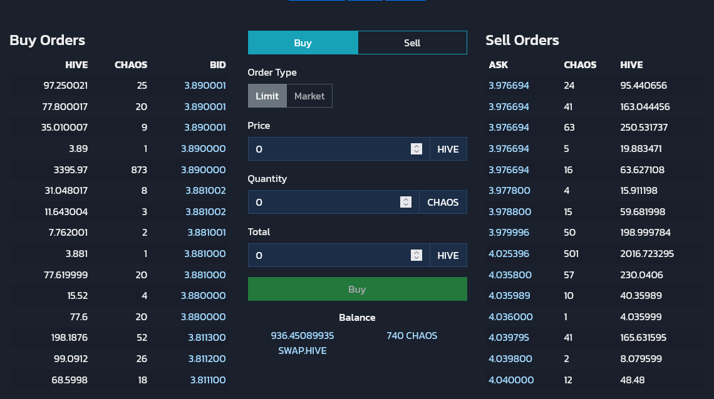Click HIVE amount 95.440656 in Sell Orders
Viewport: 714px width, 399px height.
pos(643,86)
